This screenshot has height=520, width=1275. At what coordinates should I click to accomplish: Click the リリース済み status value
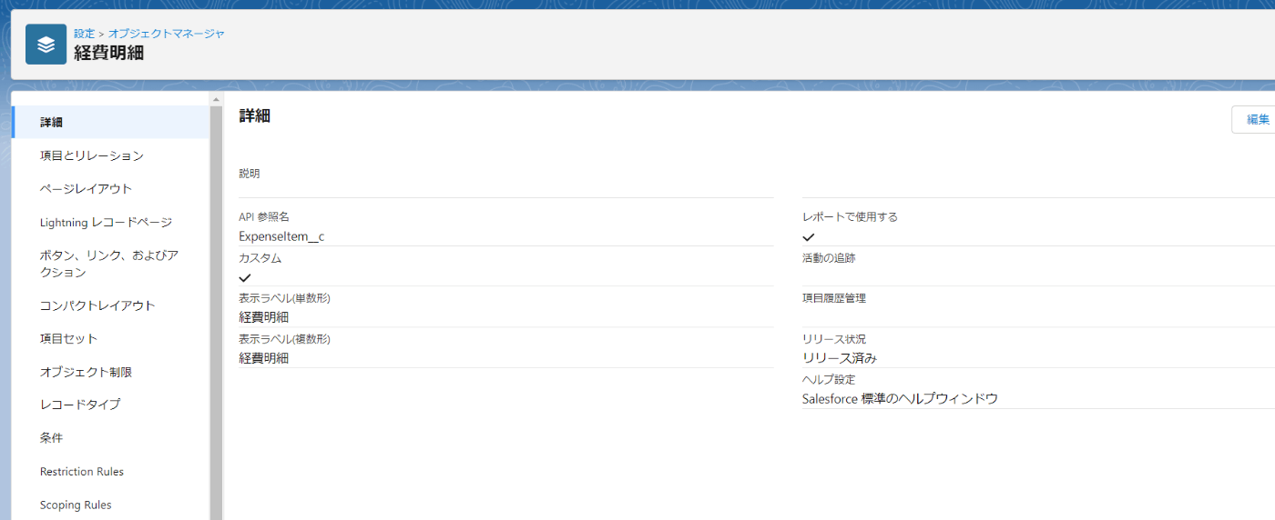840,358
